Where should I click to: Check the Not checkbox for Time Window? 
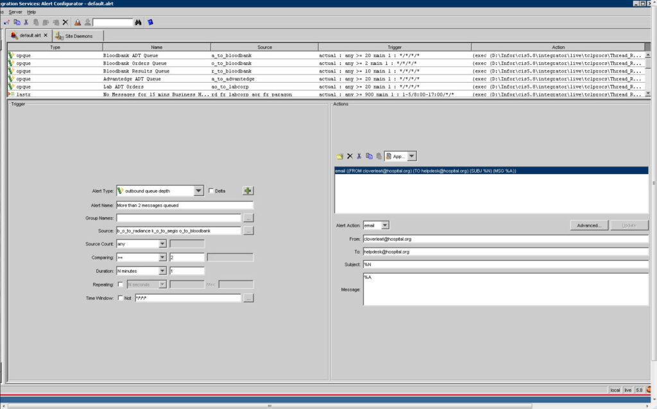coord(120,298)
